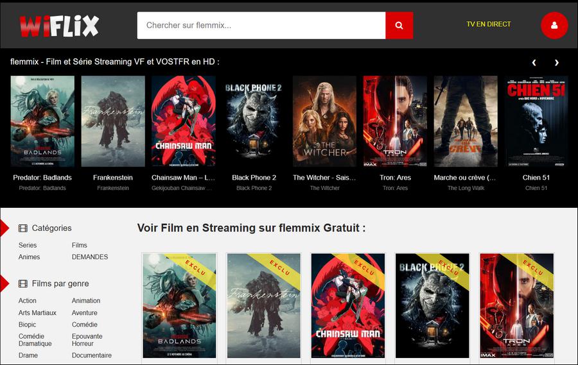The width and height of the screenshot is (578, 365).
Task: Open Chien 51 carousel poster
Action: point(536,121)
